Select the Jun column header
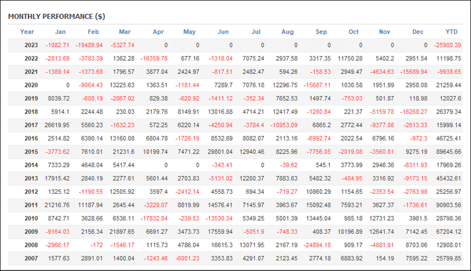The image size is (471, 271). click(x=223, y=32)
